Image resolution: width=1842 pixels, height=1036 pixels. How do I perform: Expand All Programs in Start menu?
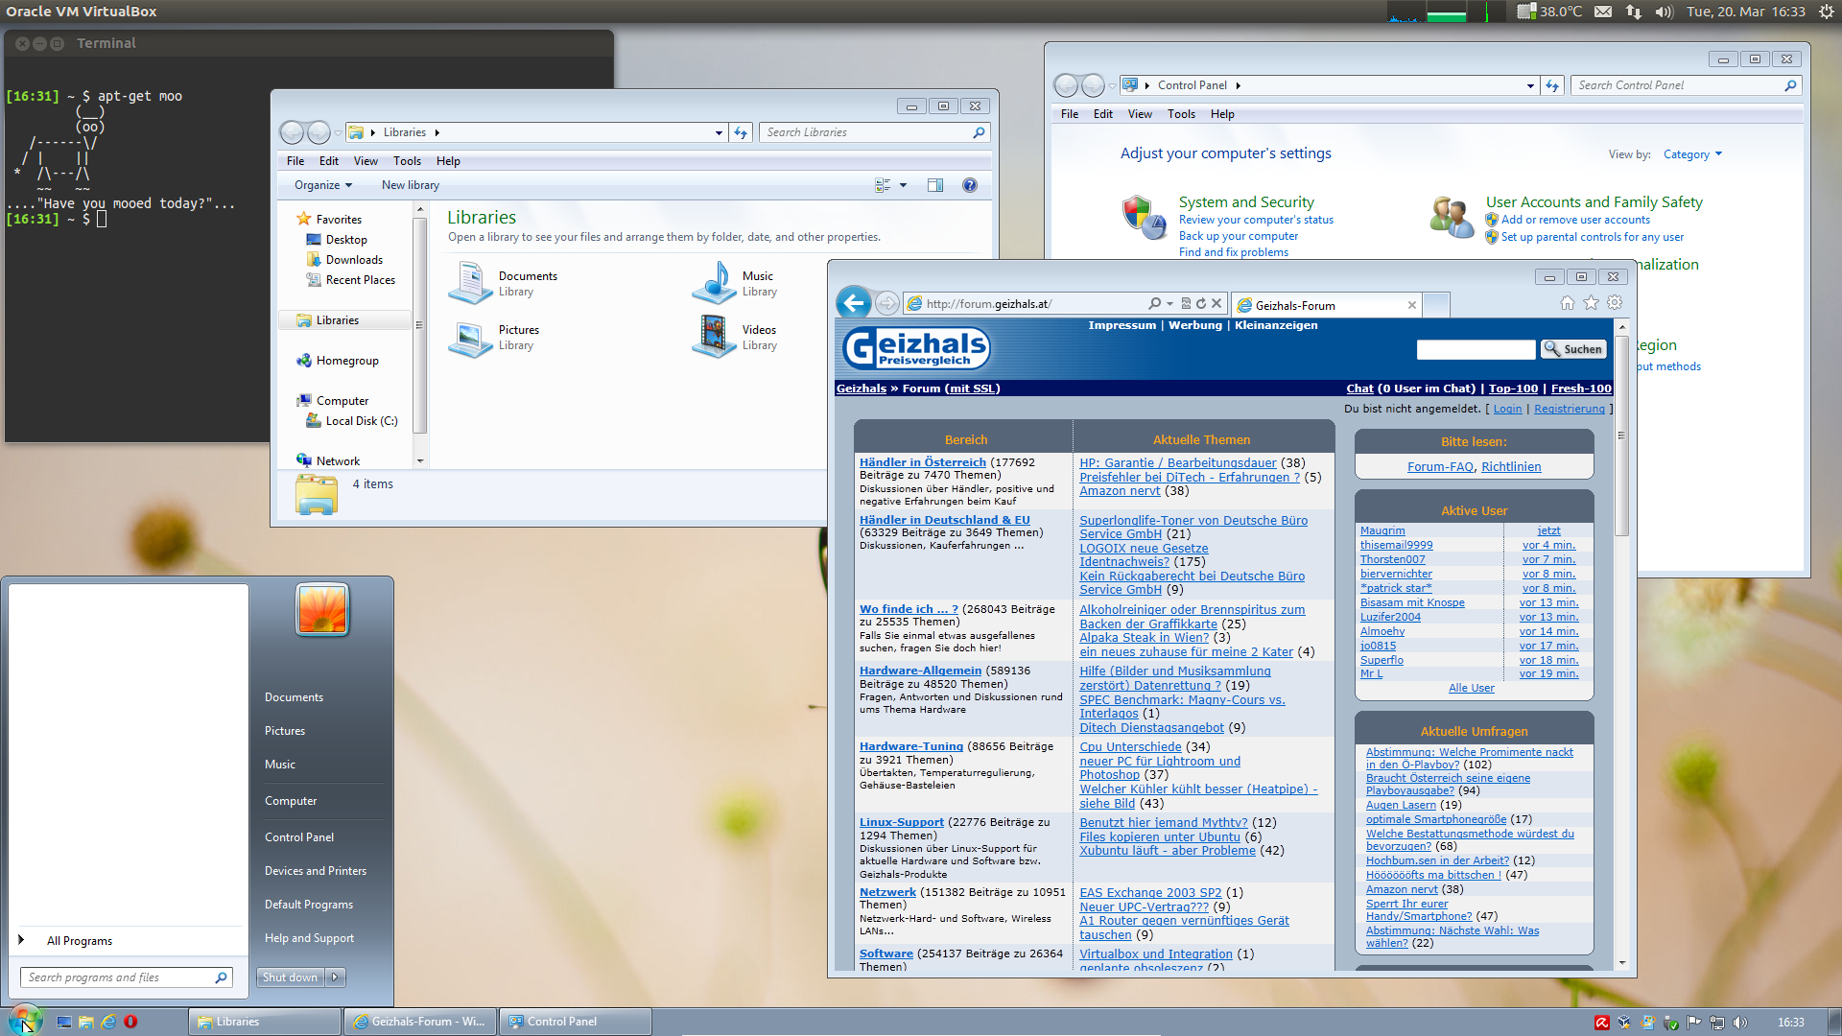coord(79,940)
